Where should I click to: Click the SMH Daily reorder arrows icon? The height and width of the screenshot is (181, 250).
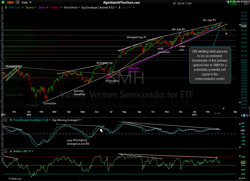(x=7, y=12)
